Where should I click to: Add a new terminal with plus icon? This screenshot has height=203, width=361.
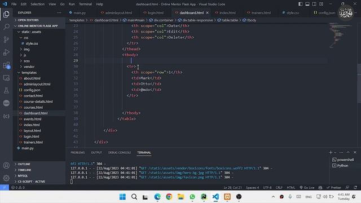click(331, 152)
